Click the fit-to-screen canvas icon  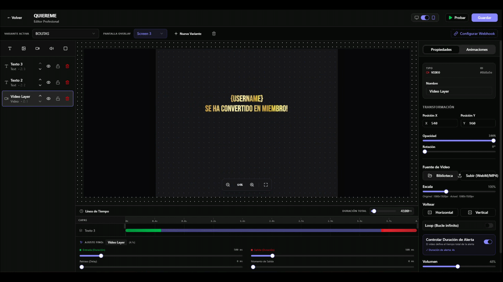coord(266,185)
